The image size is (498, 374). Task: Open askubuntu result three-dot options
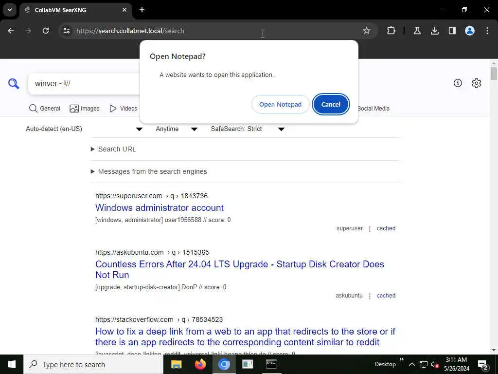point(370,296)
